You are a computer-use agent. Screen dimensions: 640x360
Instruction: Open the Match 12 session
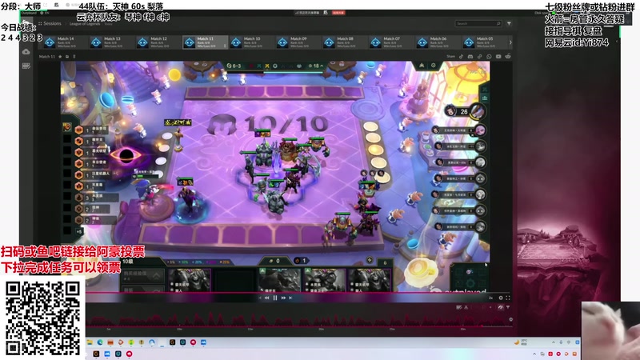pyautogui.click(x=158, y=42)
